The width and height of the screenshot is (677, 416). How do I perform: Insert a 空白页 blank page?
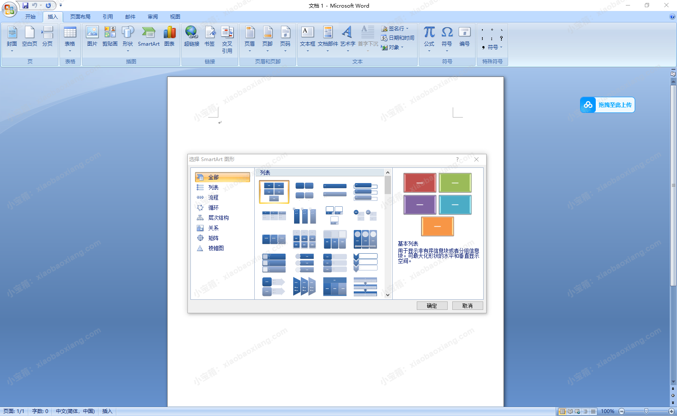pyautogui.click(x=29, y=37)
